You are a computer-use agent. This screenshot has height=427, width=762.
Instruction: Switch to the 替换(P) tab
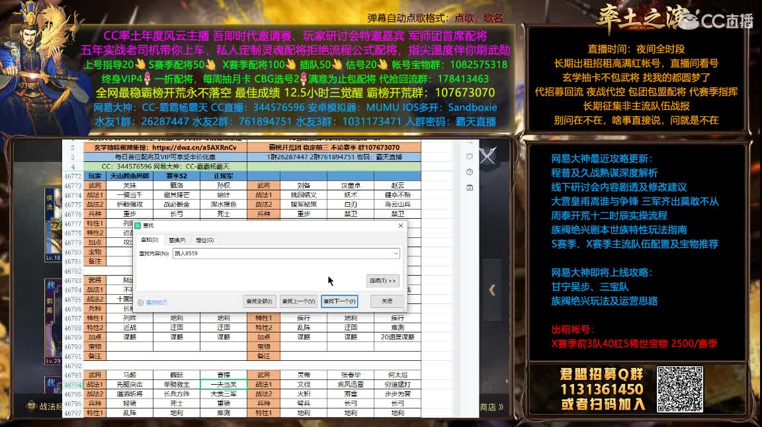pyautogui.click(x=177, y=240)
